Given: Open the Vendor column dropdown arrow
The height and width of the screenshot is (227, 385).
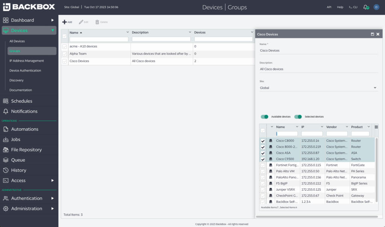Looking at the screenshot, I should click(x=347, y=127).
